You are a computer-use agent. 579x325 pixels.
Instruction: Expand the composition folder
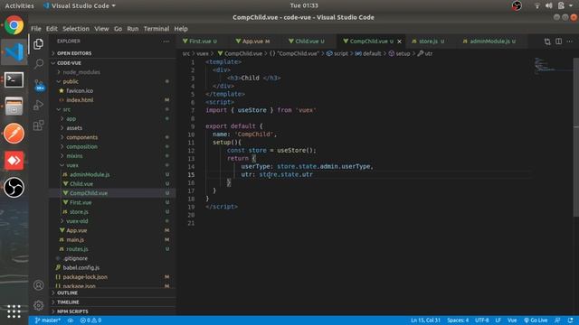[112, 146]
